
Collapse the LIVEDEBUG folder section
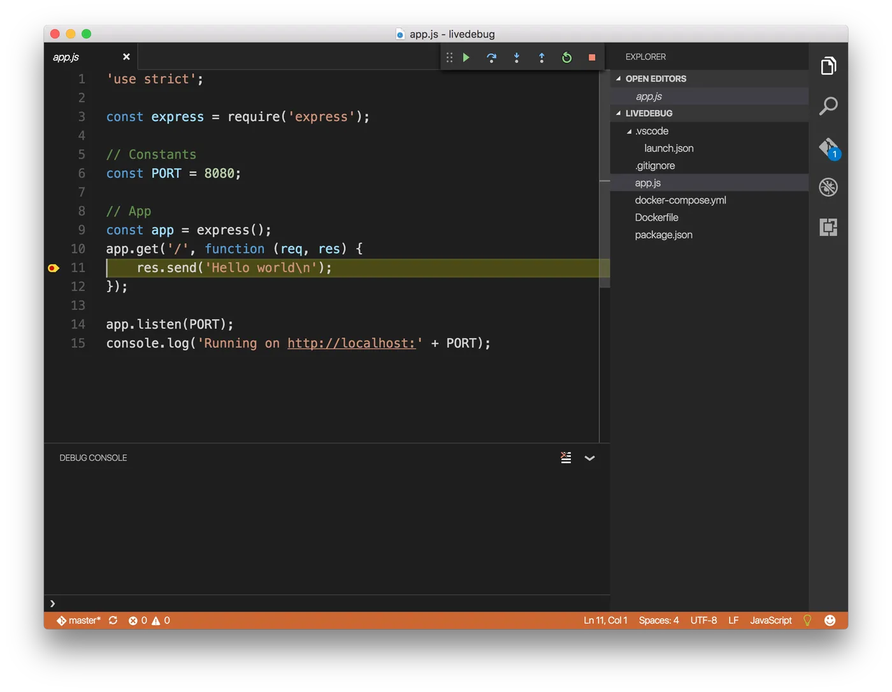[709, 113]
